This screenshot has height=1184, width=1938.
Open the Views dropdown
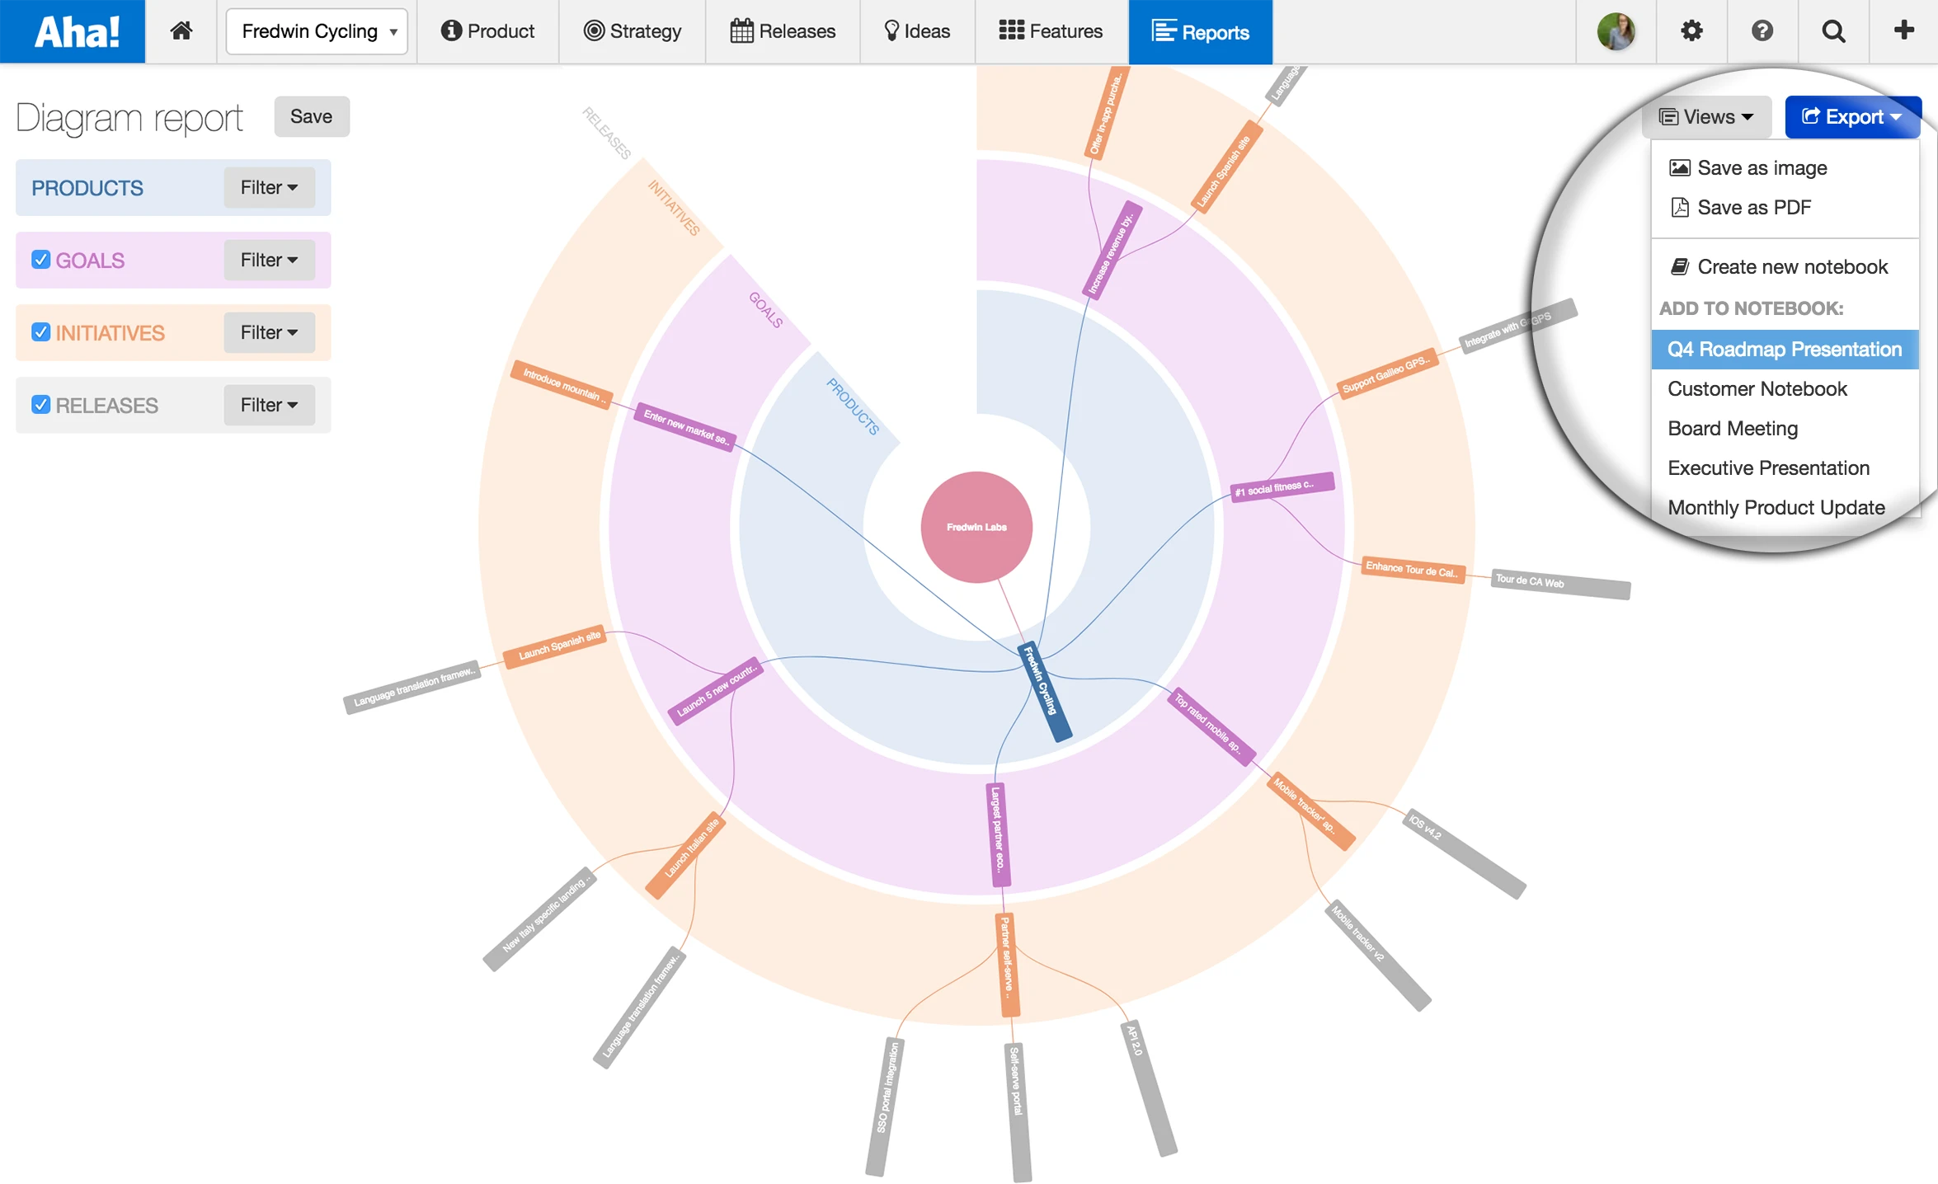click(1705, 117)
